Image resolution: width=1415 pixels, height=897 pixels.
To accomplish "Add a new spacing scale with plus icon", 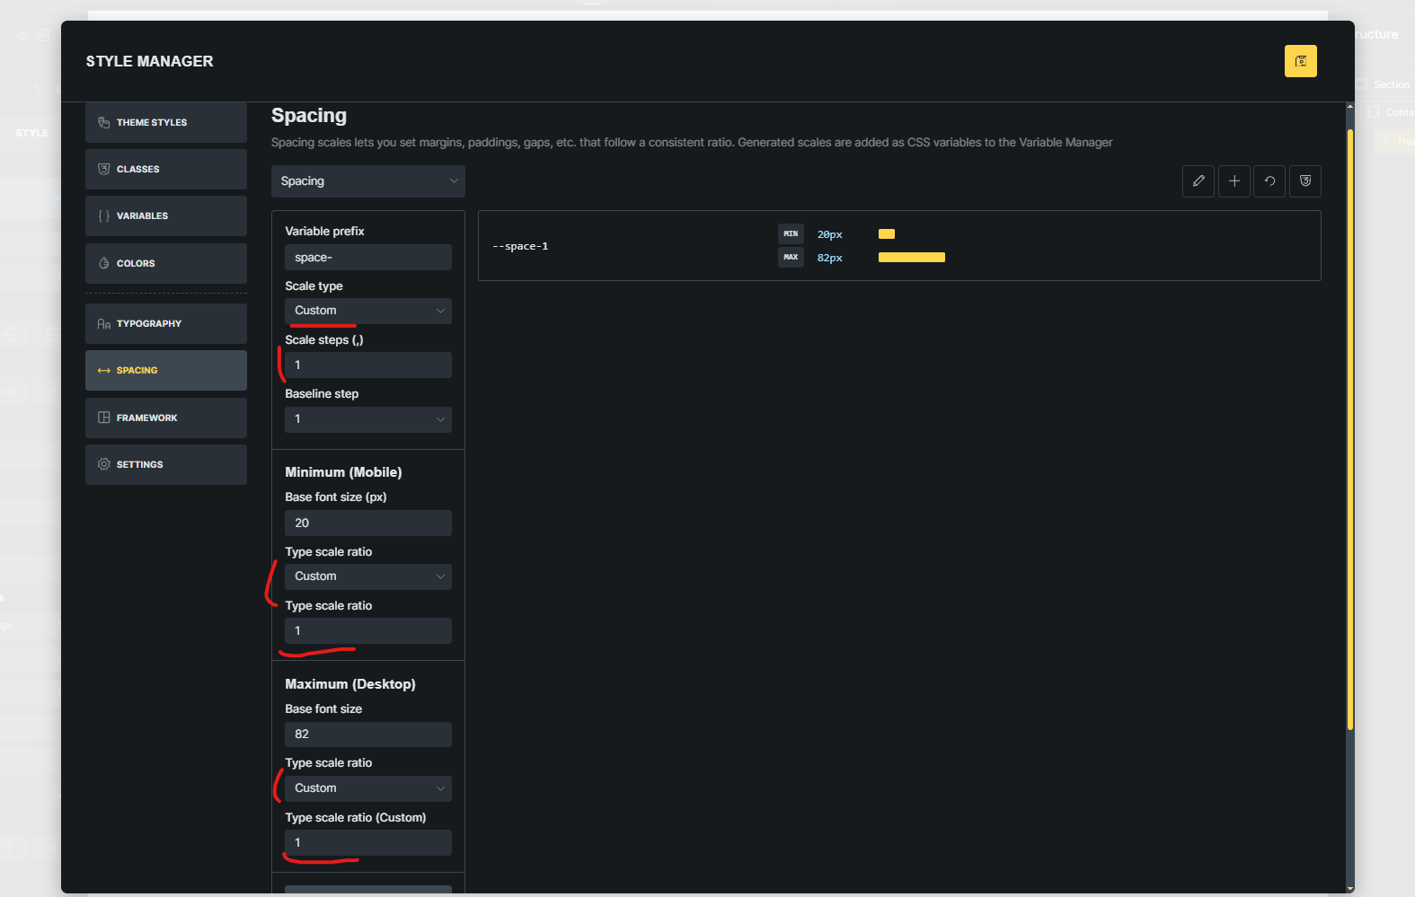I will (1234, 181).
